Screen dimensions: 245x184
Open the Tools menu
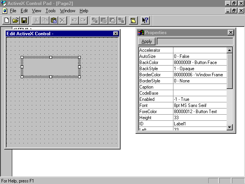[51, 11]
